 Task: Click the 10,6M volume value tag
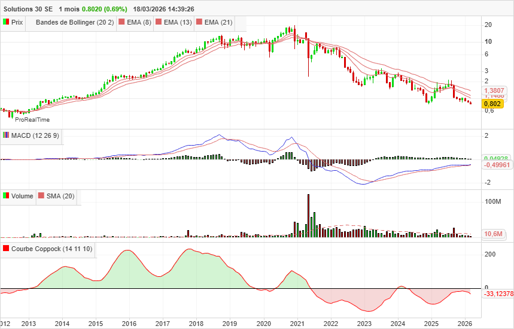(x=493, y=234)
